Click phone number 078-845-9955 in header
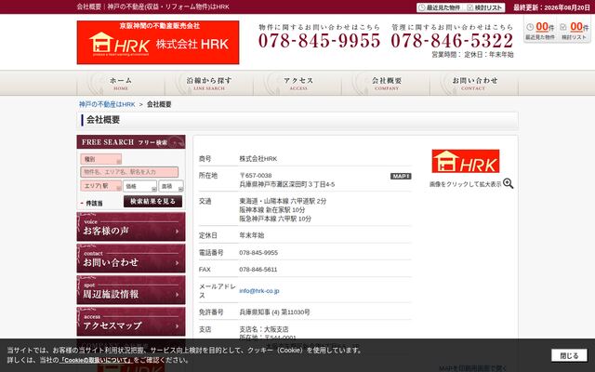The height and width of the screenshot is (372, 595). 319,41
